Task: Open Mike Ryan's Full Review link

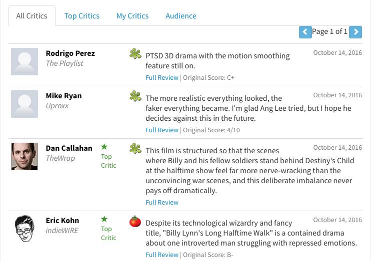Action: point(162,130)
